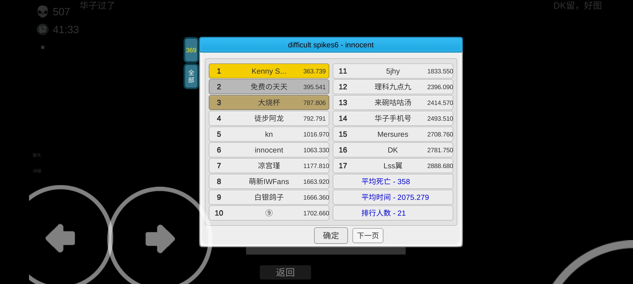Tap the leaderboard title difficult spikes6 - innocent
Viewport: 633px width, 284px height.
point(331,45)
